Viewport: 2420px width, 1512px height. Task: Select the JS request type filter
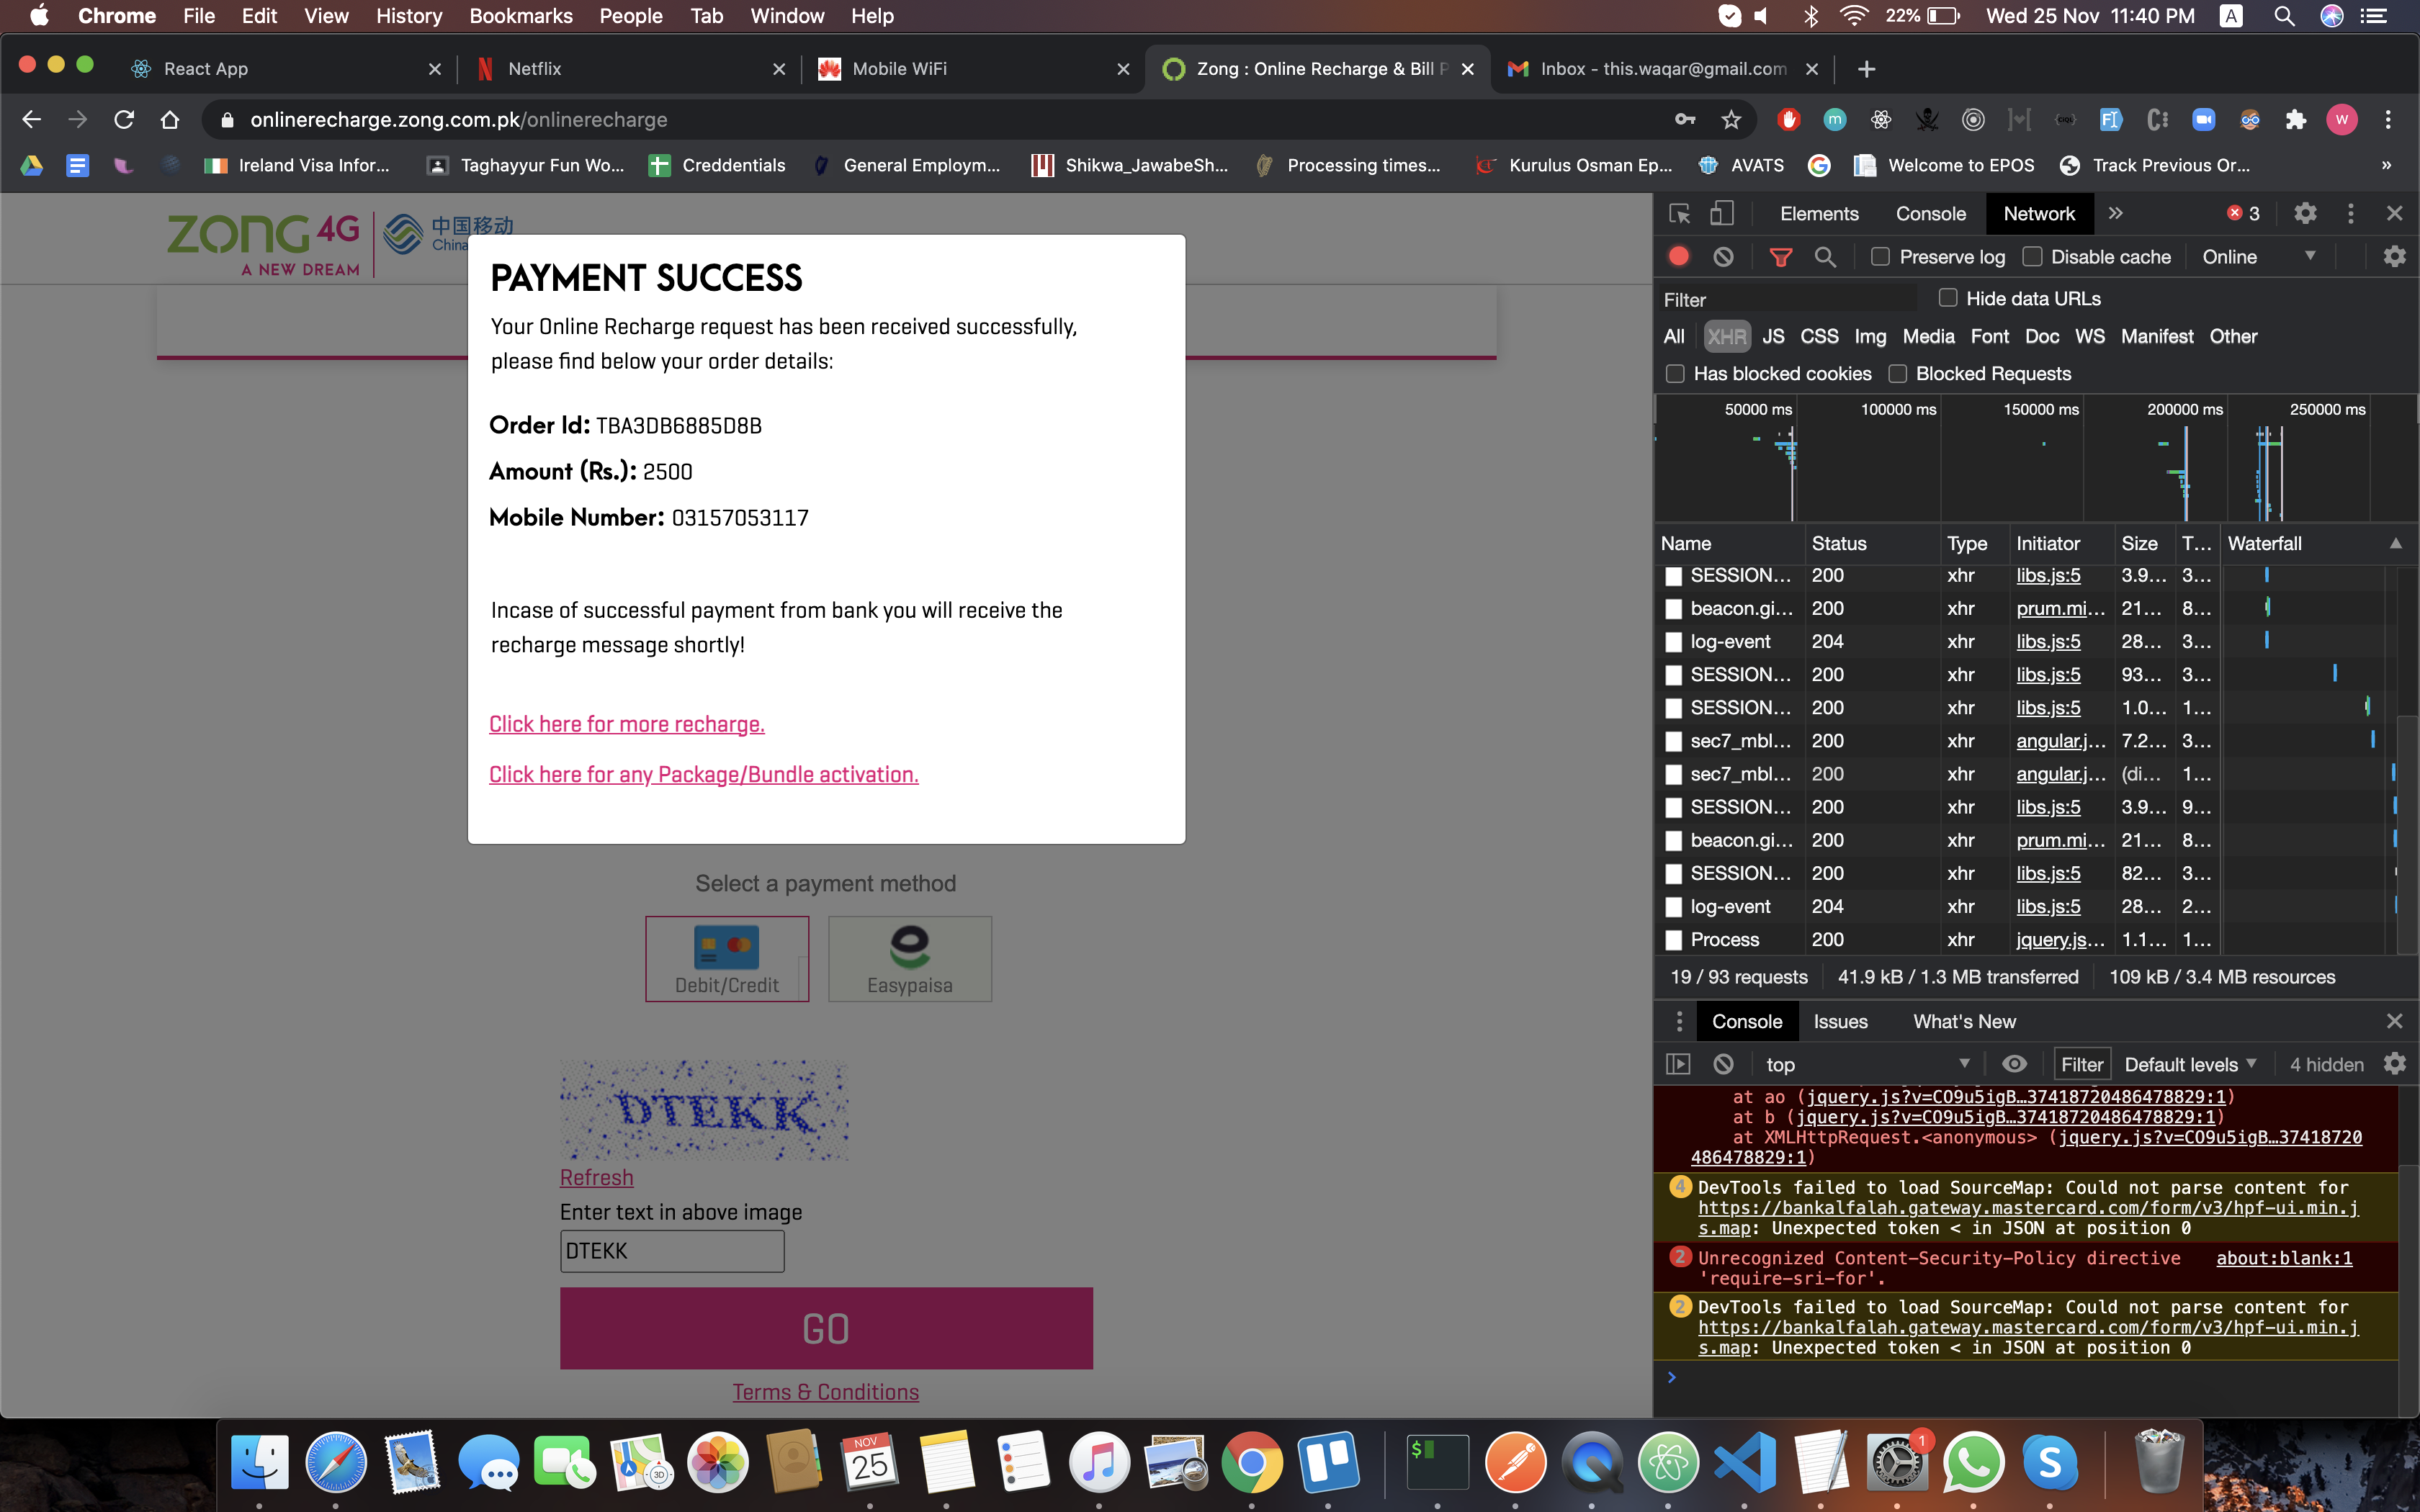(x=1773, y=336)
